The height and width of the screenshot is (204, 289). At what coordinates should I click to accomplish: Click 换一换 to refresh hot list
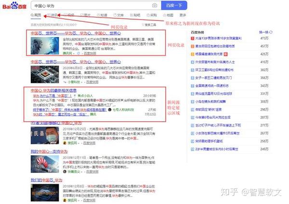point(263,32)
